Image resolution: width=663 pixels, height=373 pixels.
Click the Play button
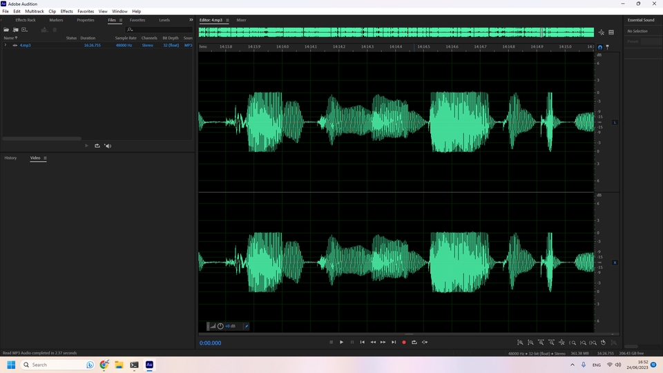point(341,342)
